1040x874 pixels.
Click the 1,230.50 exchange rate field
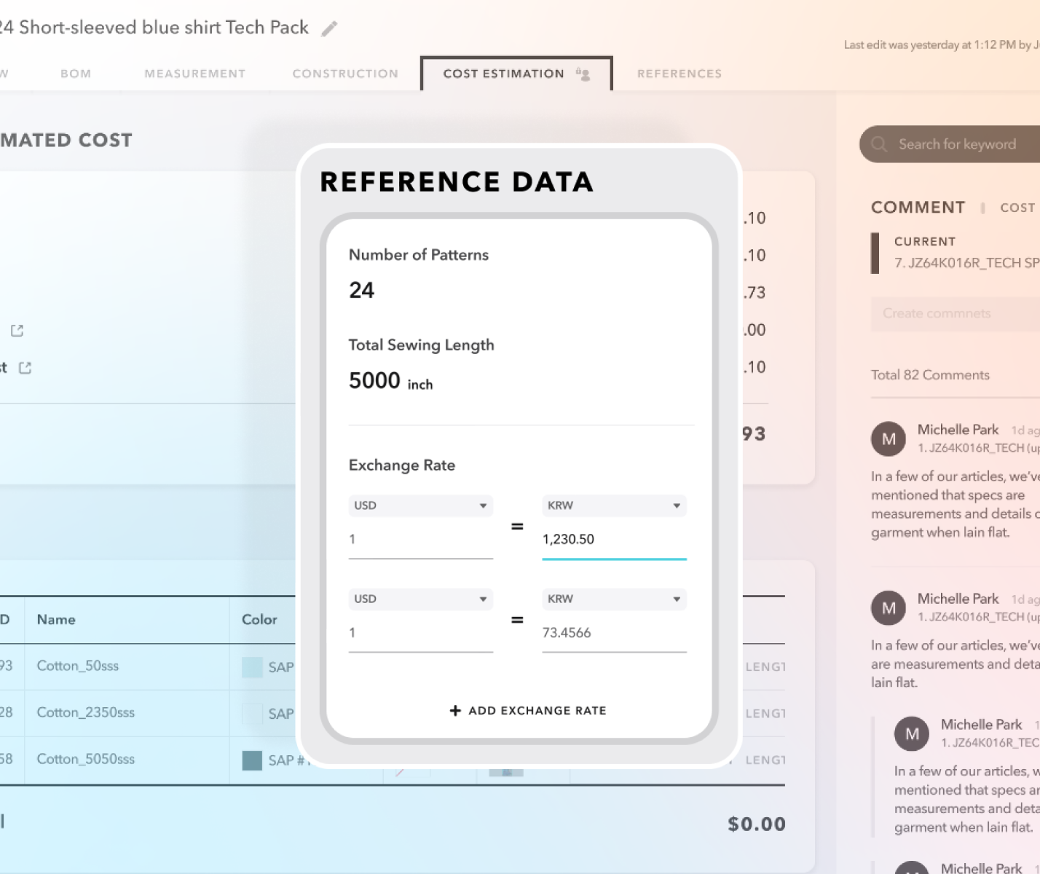point(613,540)
